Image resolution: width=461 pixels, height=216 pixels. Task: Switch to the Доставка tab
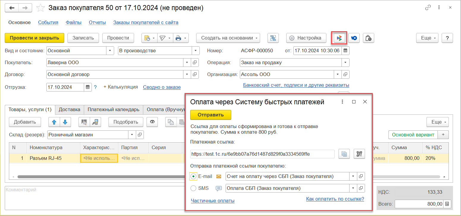[69, 109]
